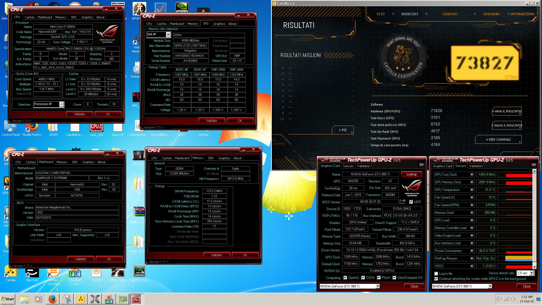The width and height of the screenshot is (542, 305).
Task: Click the PIÙ button under best results
Action: pyautogui.click(x=342, y=130)
